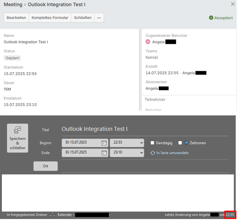Click the Dauer value 15M
Image resolution: width=237 pixels, height=220 pixels.
[7, 89]
